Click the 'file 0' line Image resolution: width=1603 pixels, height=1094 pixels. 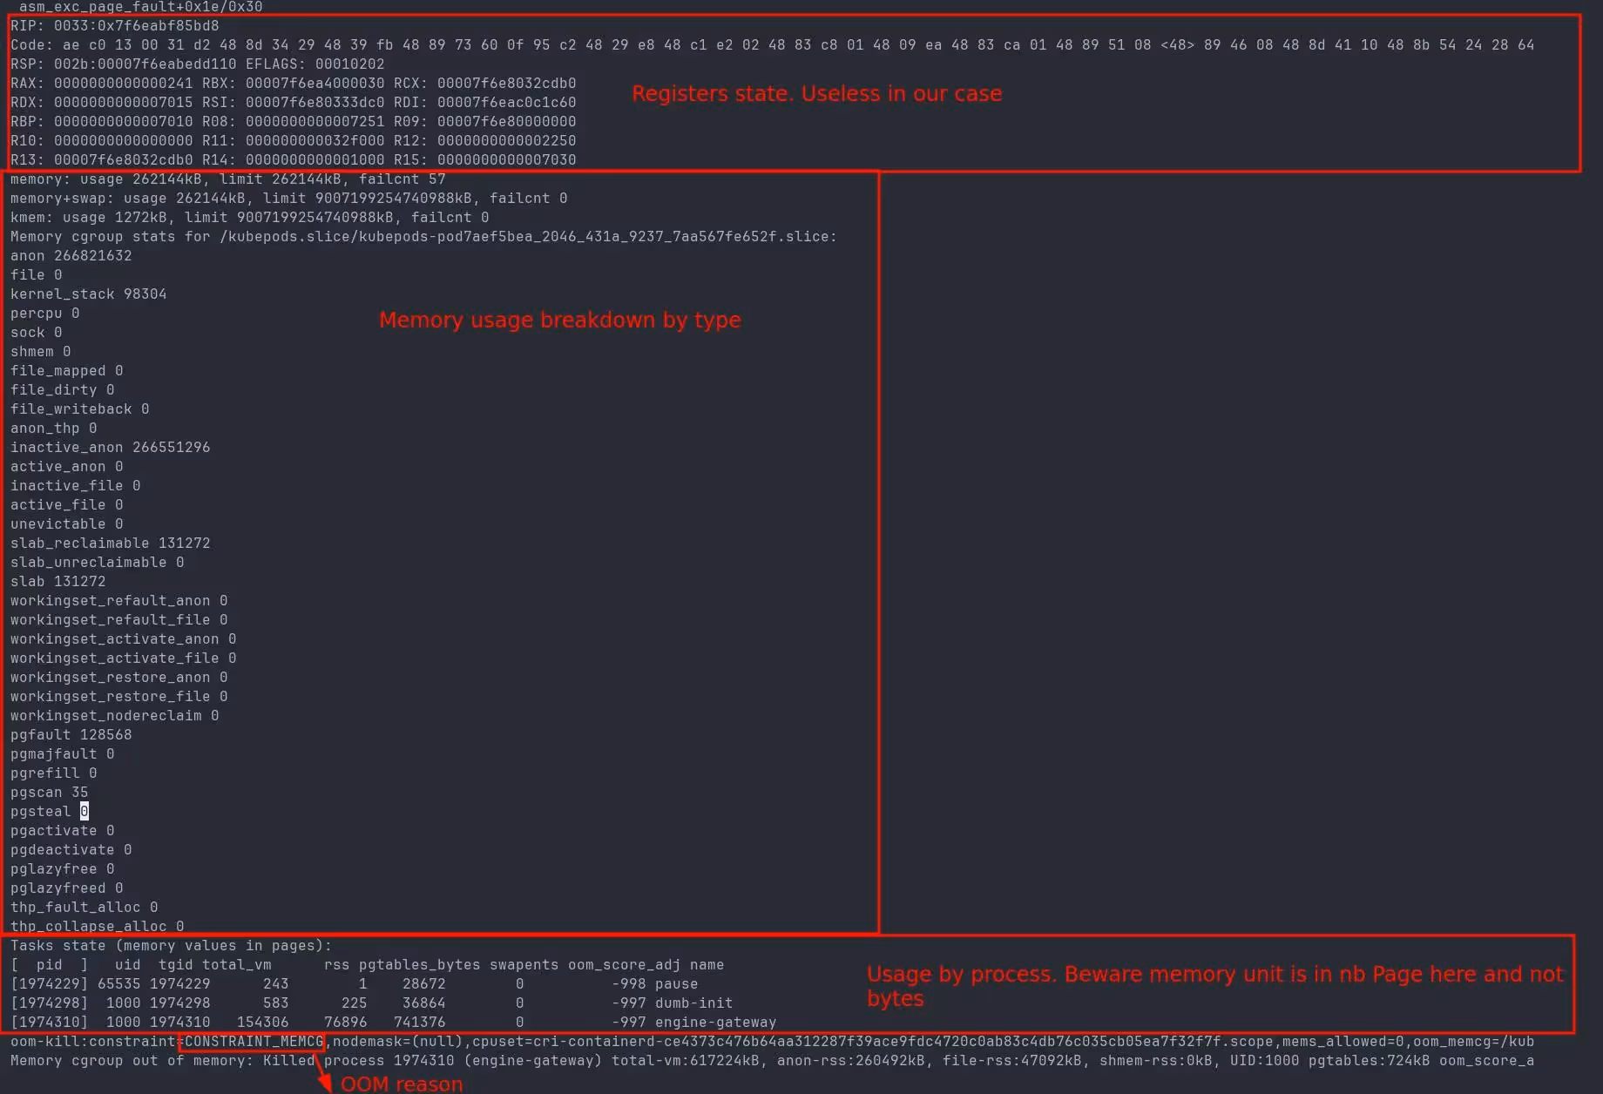point(37,275)
